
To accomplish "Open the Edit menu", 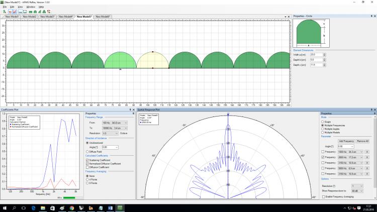I will pyautogui.click(x=12, y=7).
